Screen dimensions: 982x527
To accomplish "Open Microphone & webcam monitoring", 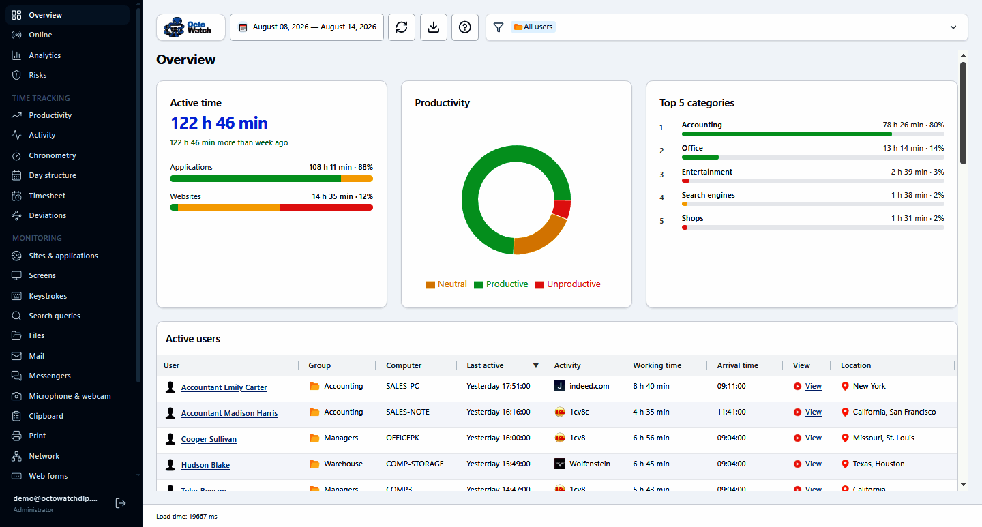I will 69,396.
